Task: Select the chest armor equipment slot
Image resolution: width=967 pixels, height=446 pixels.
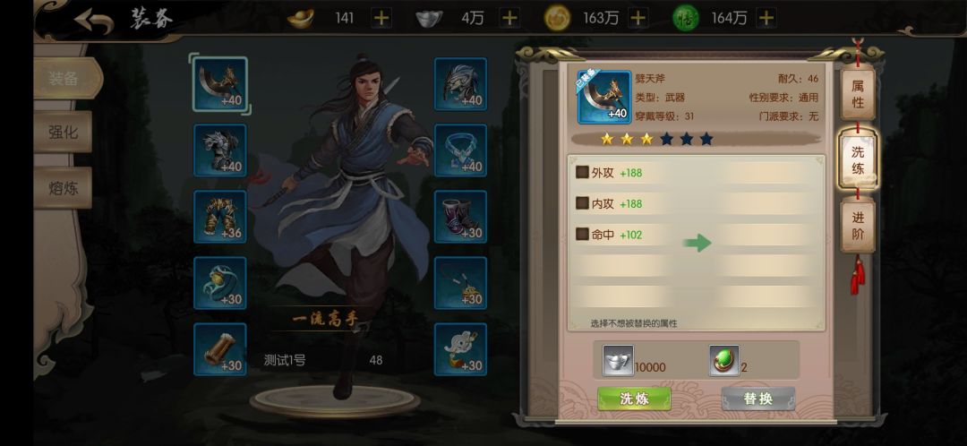Action: [x=220, y=150]
